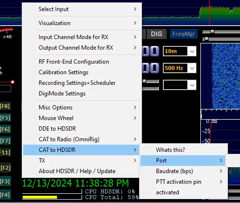The height and width of the screenshot is (203, 240).
Task: Click the arrow beside Mouse Wheel
Action: (x=135, y=118)
